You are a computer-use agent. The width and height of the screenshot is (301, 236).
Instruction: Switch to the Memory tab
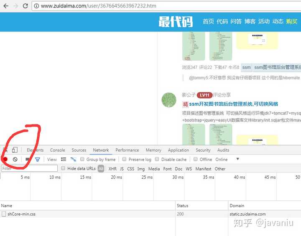pyautogui.click(x=153, y=150)
